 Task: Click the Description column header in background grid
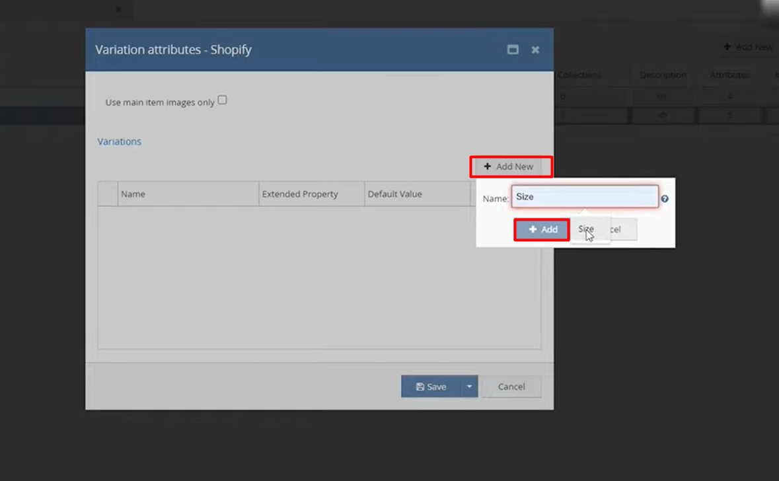[x=663, y=75]
